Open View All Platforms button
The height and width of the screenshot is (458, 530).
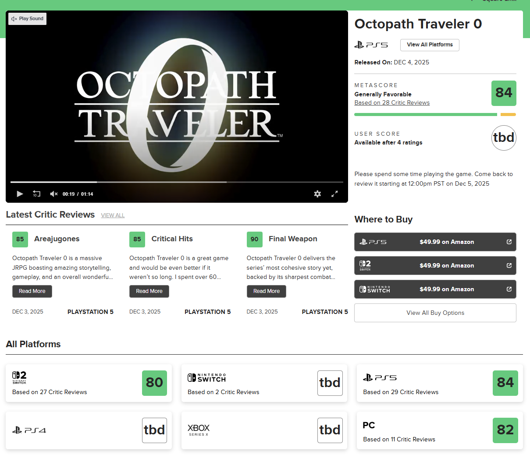(430, 45)
